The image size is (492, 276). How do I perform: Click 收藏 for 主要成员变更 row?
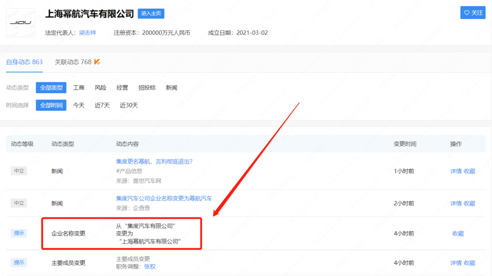pos(469,263)
